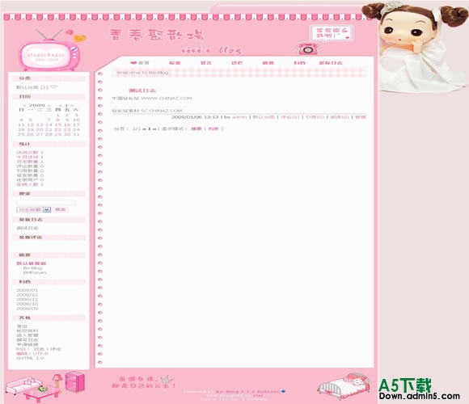469x404 pixels.
Task: Click the admin author link
Action: (239, 117)
